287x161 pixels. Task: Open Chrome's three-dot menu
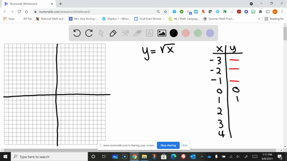(x=282, y=12)
